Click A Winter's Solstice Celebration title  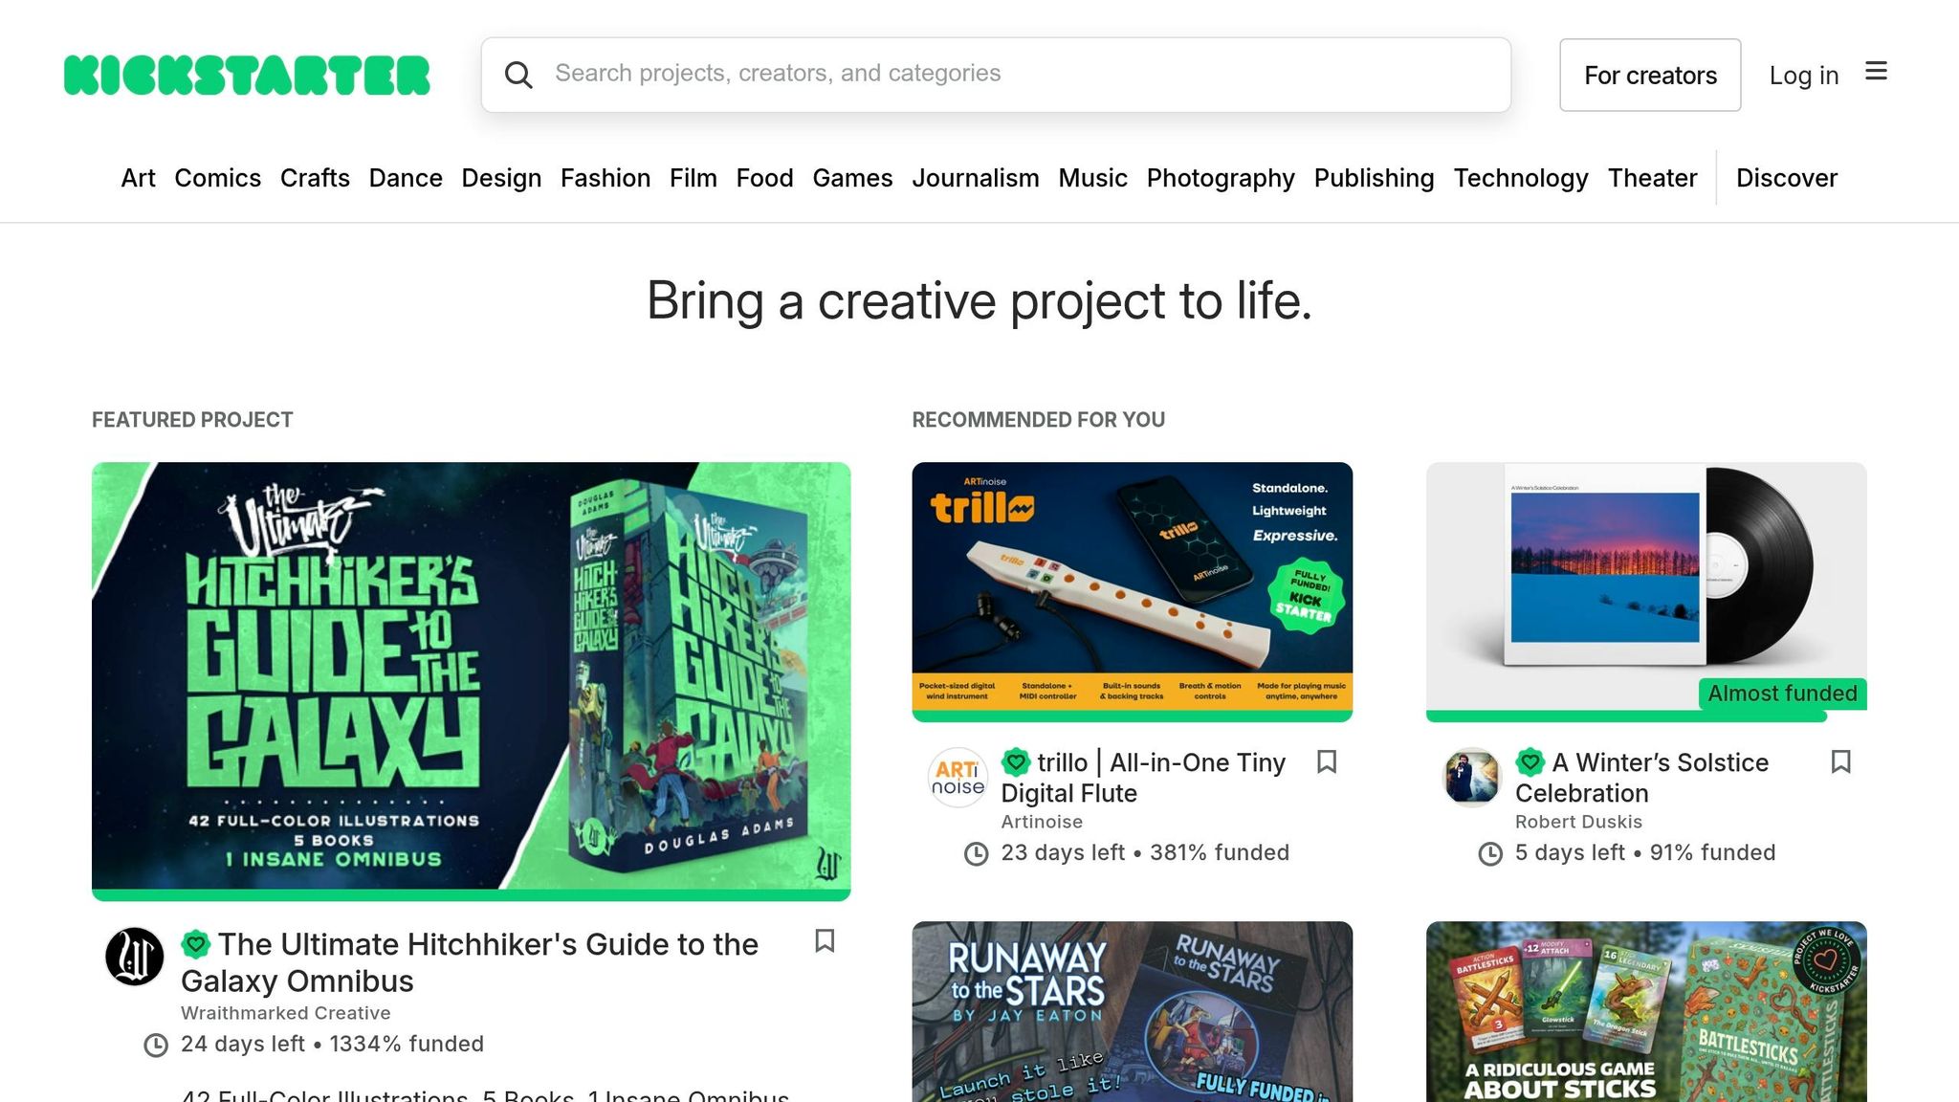[1642, 778]
